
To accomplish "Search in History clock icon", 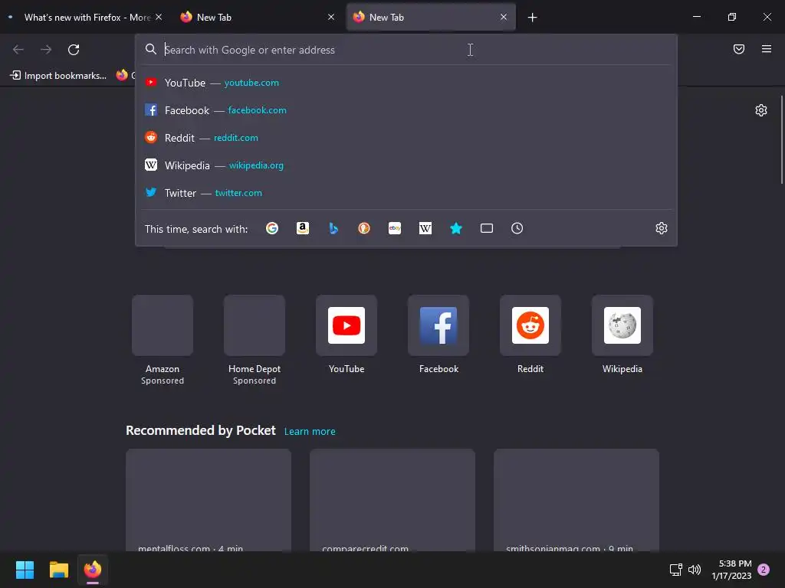I will point(517,228).
